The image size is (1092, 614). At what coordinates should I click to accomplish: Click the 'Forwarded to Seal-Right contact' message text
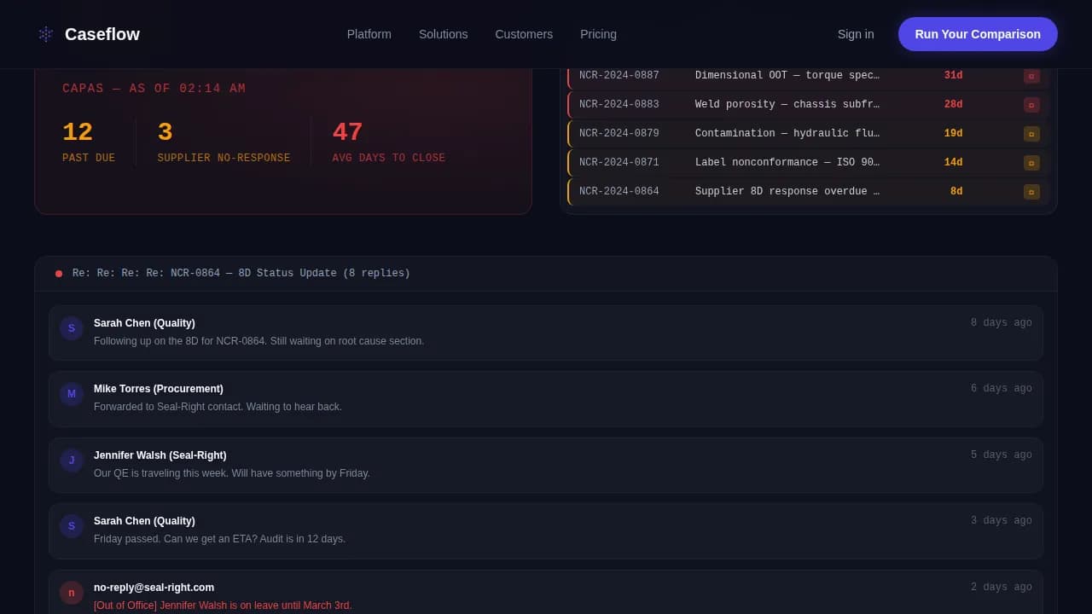(218, 407)
